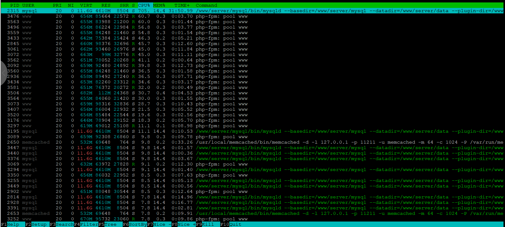505x227 pixels.
Task: Sort by the MEM% column header
Action: point(159,5)
